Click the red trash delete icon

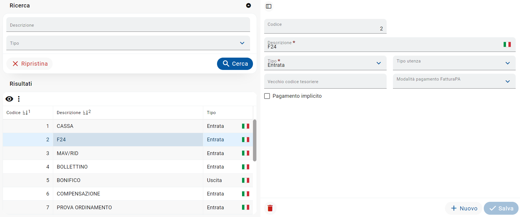(270, 208)
